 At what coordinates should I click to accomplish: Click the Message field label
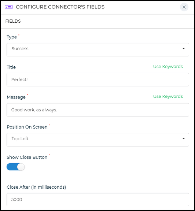[16, 97]
